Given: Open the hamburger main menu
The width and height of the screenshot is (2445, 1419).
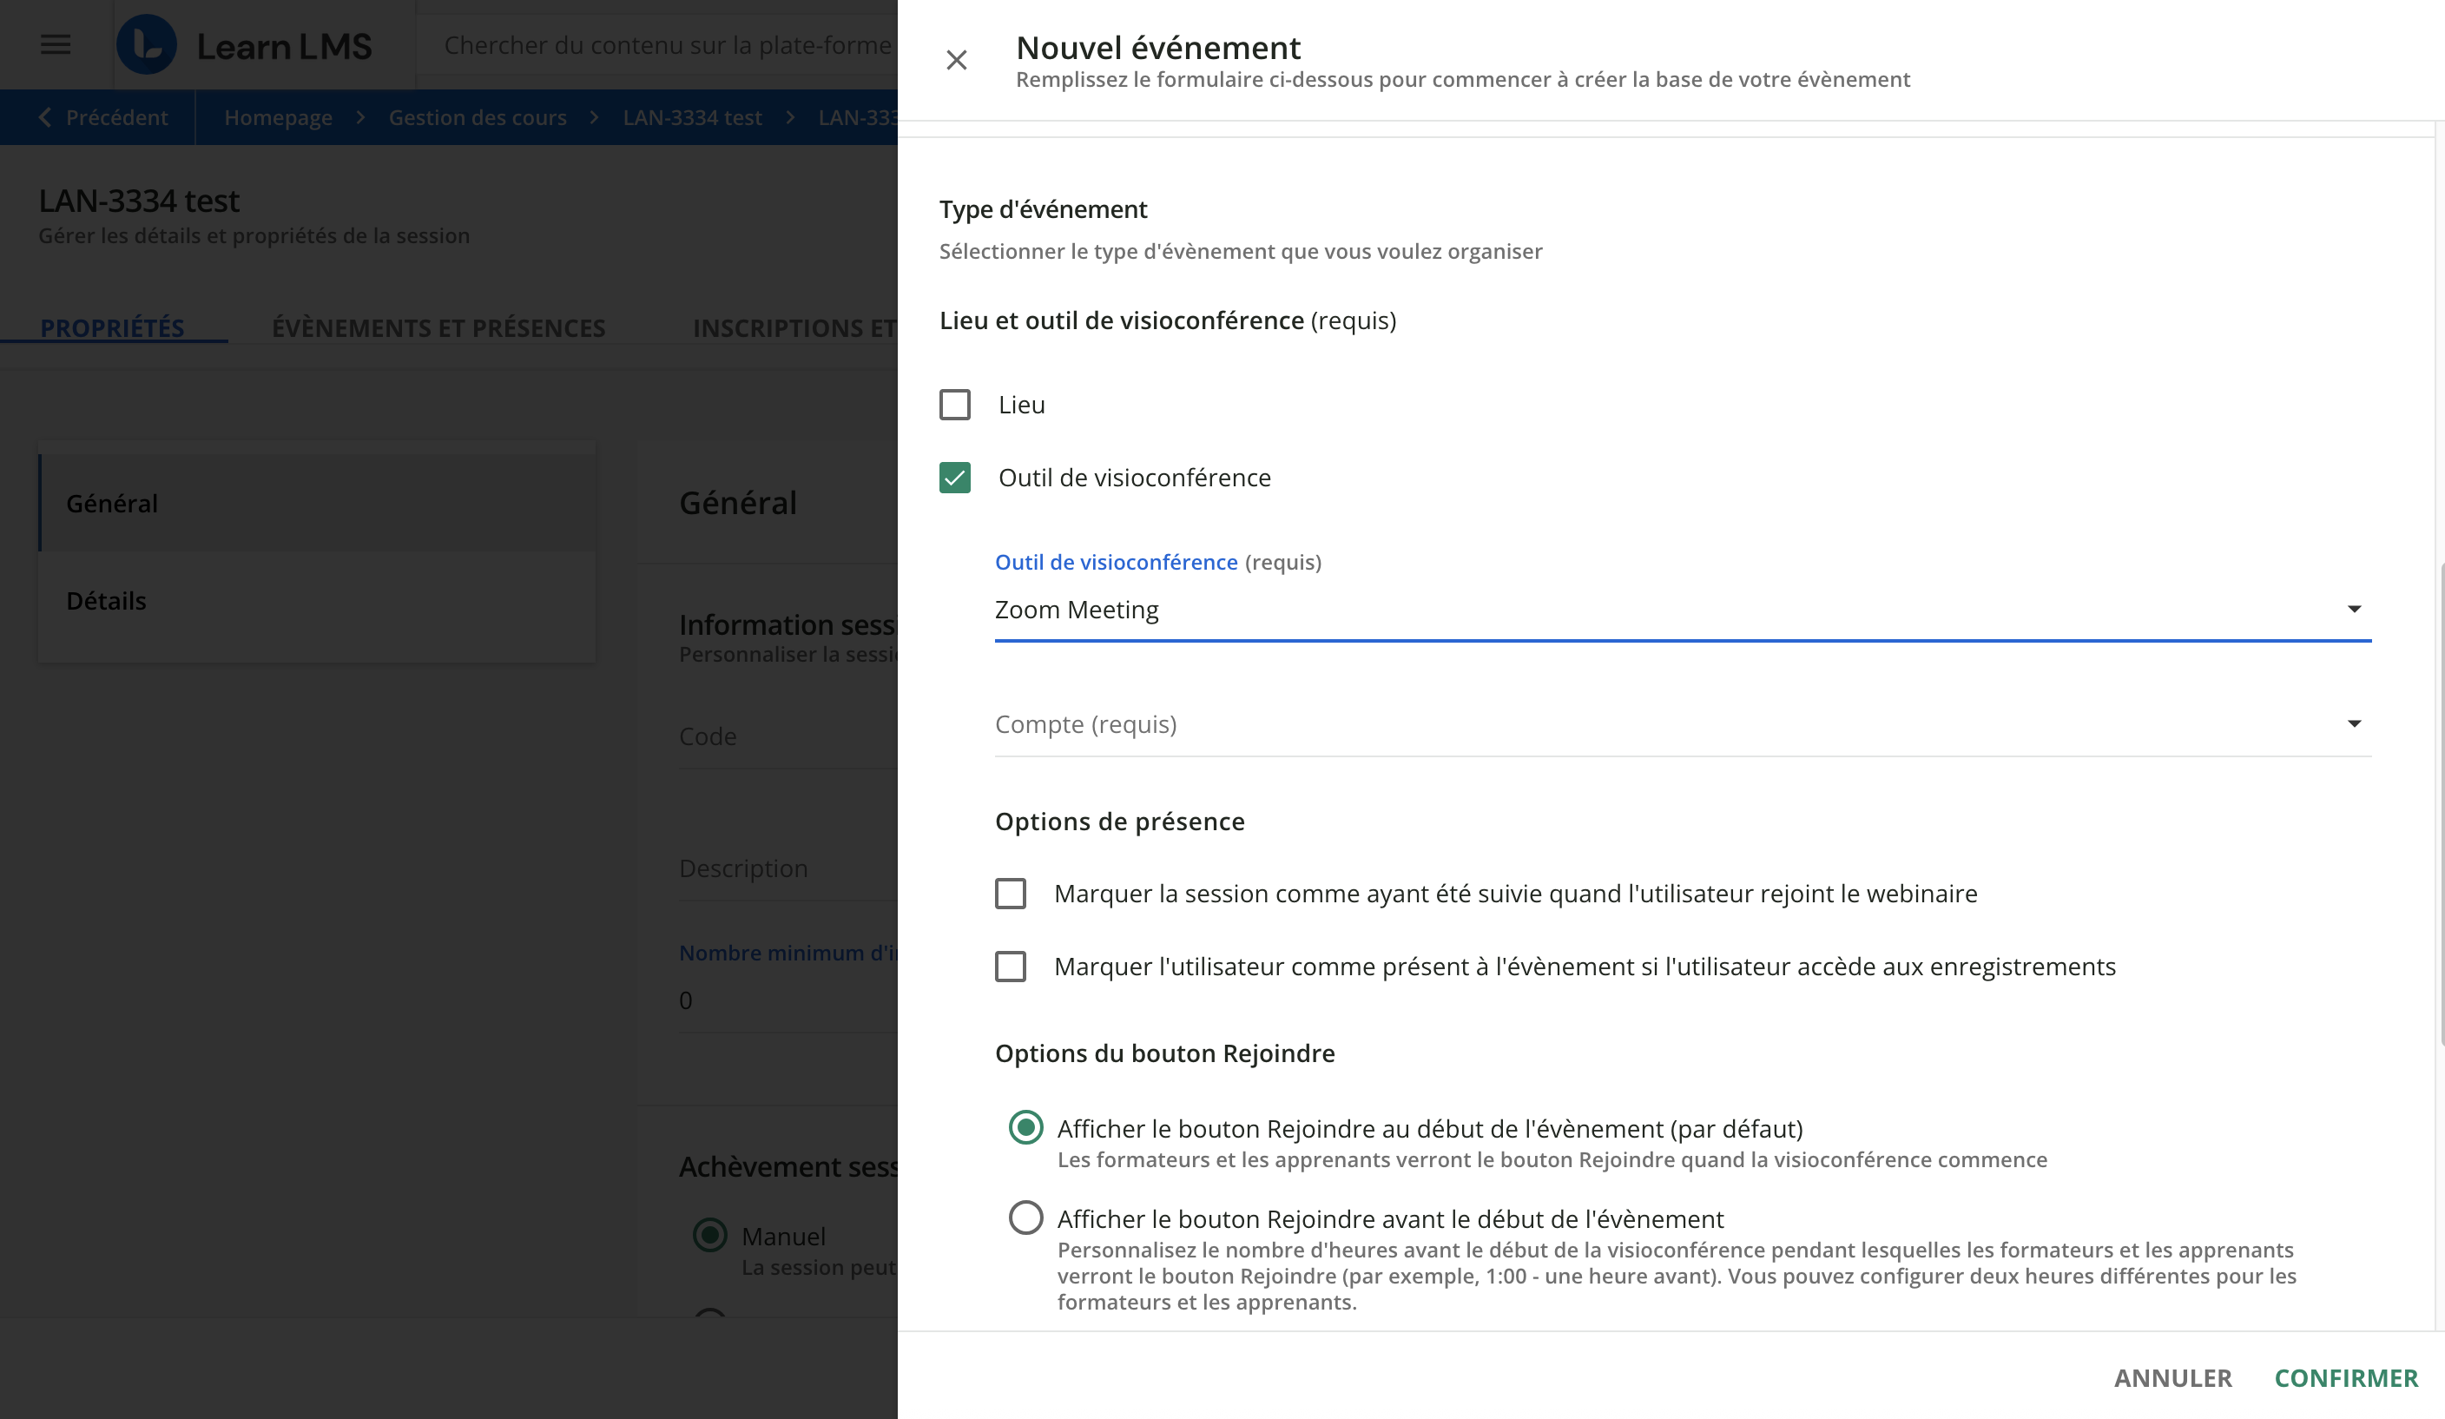Looking at the screenshot, I should click(x=56, y=44).
